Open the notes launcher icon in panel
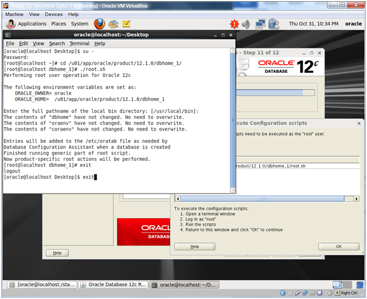 coord(126,24)
